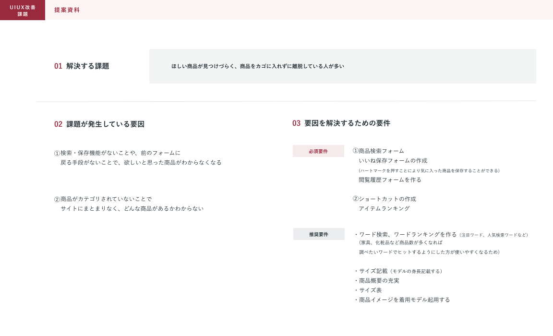Click the pink 必須要件 label
The width and height of the screenshot is (553, 336).
pyautogui.click(x=318, y=151)
